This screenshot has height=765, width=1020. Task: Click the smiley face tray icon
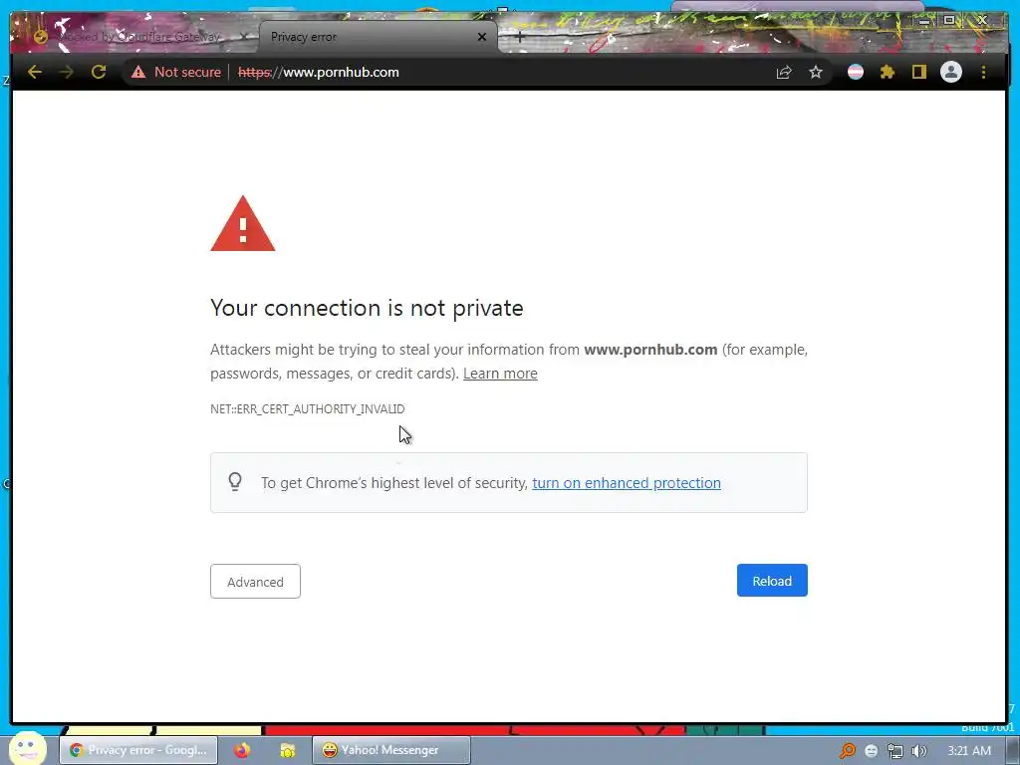tap(872, 751)
